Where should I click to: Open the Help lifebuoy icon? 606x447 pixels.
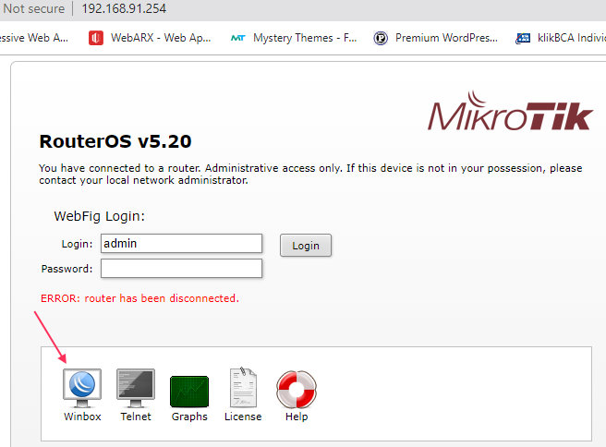(x=297, y=390)
